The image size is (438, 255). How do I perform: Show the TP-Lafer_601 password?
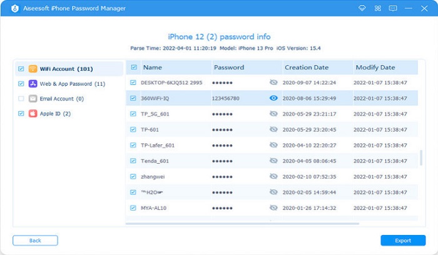click(x=273, y=145)
